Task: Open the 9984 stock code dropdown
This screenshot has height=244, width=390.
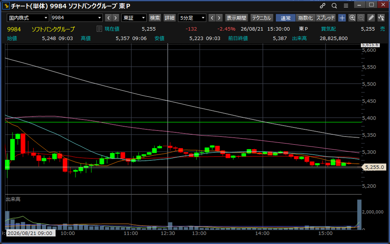Action: click(77, 18)
